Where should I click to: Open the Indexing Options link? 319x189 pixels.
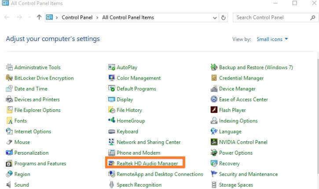pos(238,121)
